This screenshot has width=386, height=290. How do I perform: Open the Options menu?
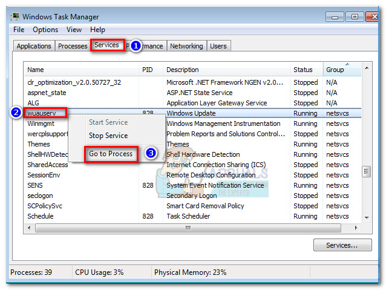coord(45,29)
